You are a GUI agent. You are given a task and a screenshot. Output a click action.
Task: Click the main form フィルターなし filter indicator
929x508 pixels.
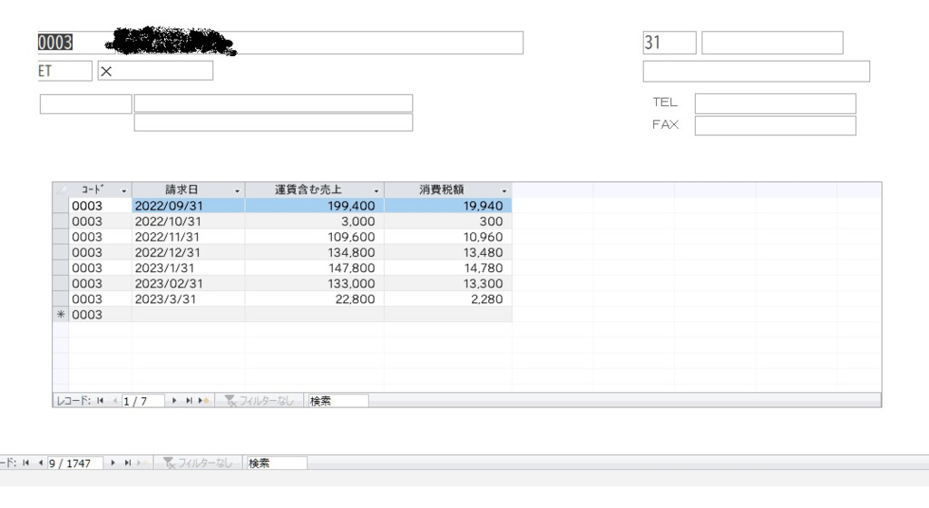click(198, 463)
